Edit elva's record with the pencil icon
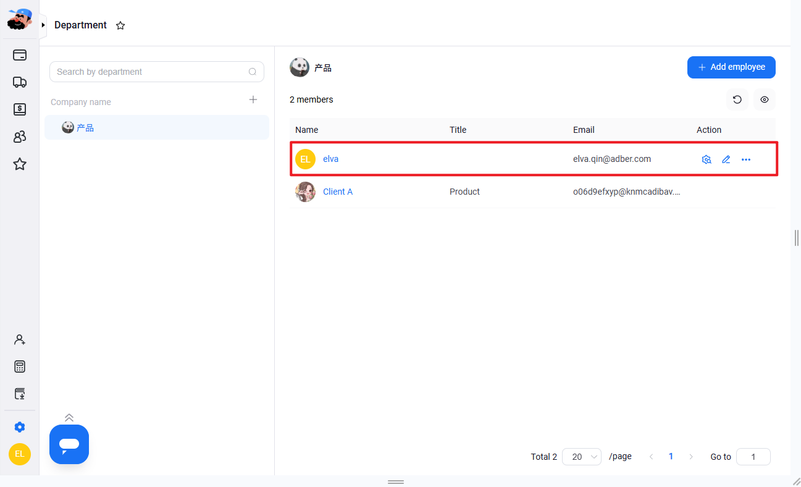This screenshot has height=487, width=801. 726,159
